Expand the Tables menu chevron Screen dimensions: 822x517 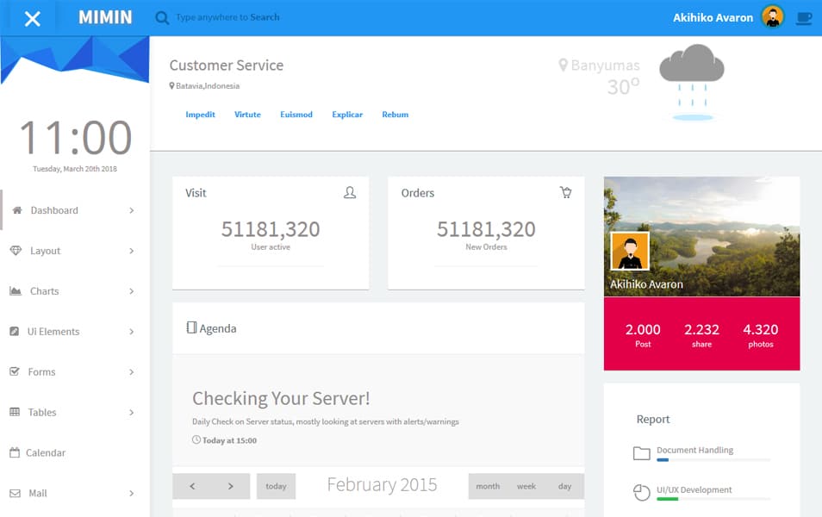pos(131,412)
